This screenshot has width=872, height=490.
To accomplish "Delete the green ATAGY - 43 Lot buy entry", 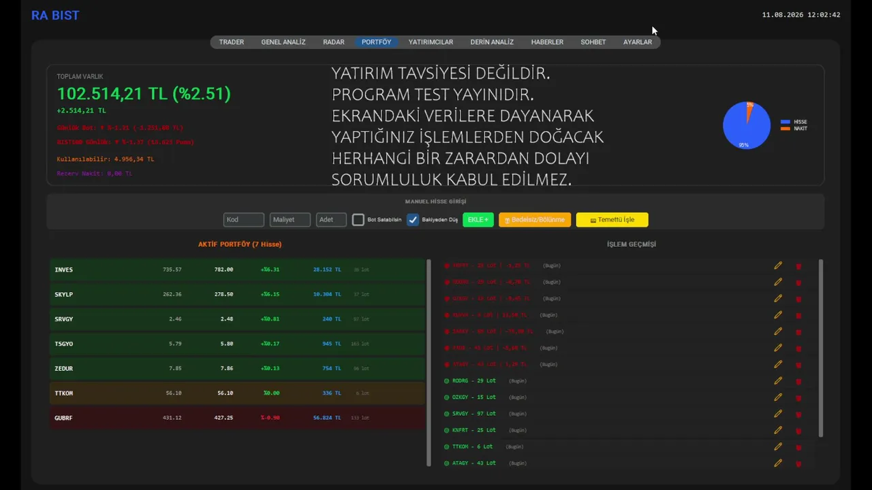I will click(798, 463).
